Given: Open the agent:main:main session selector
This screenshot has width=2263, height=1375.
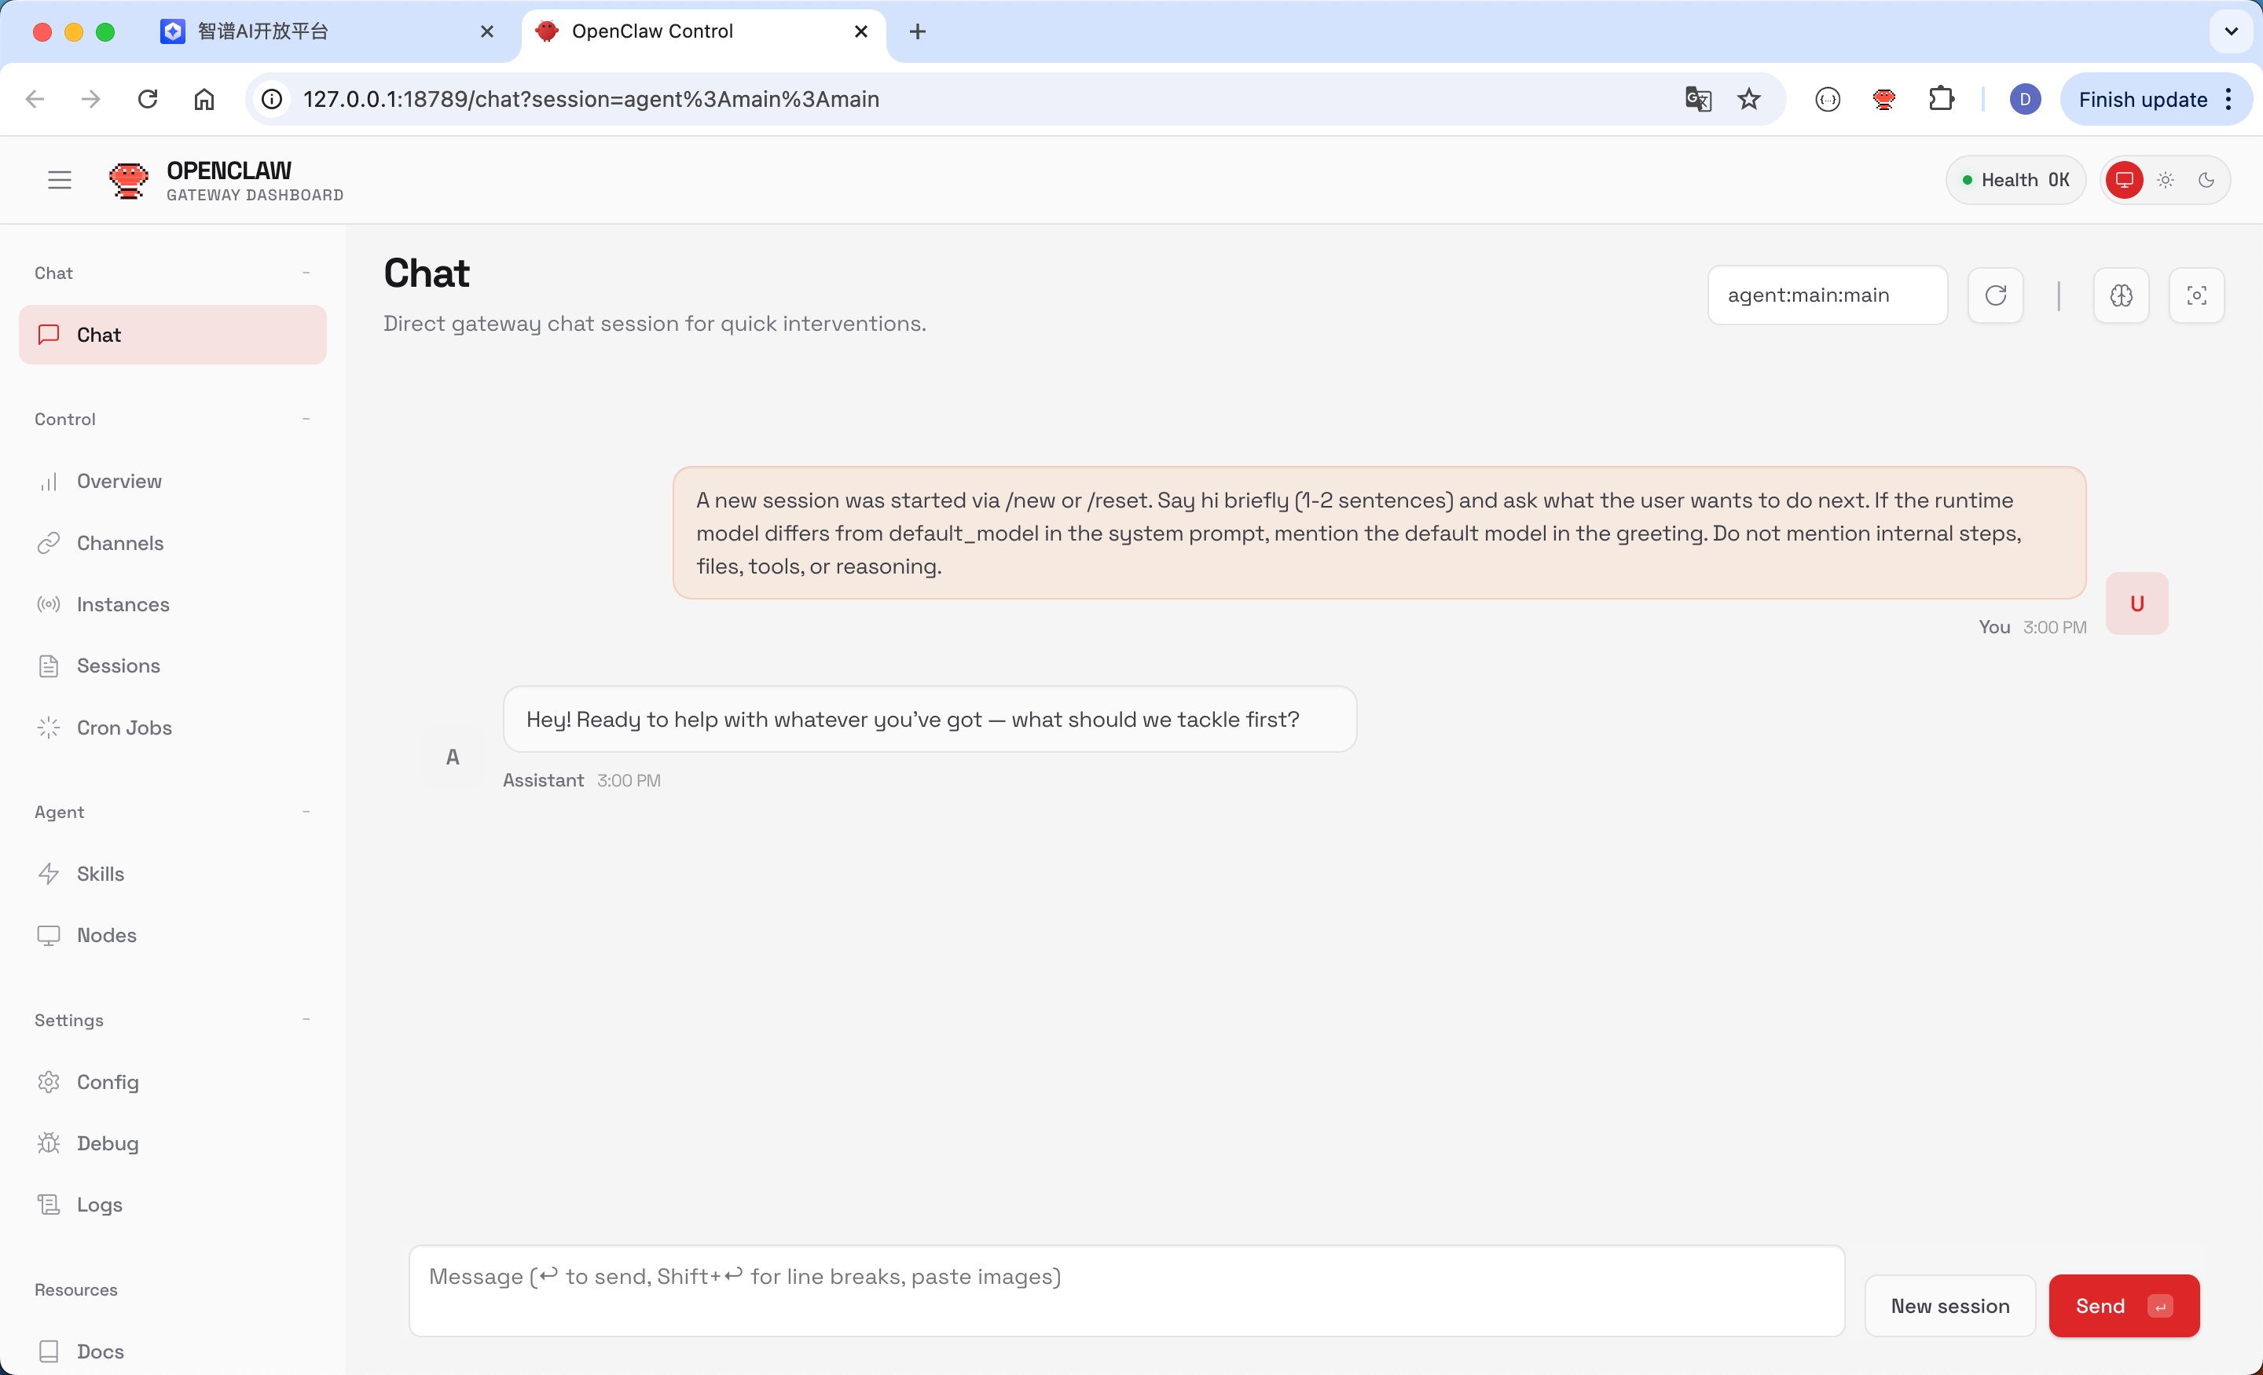Looking at the screenshot, I should coord(1827,295).
